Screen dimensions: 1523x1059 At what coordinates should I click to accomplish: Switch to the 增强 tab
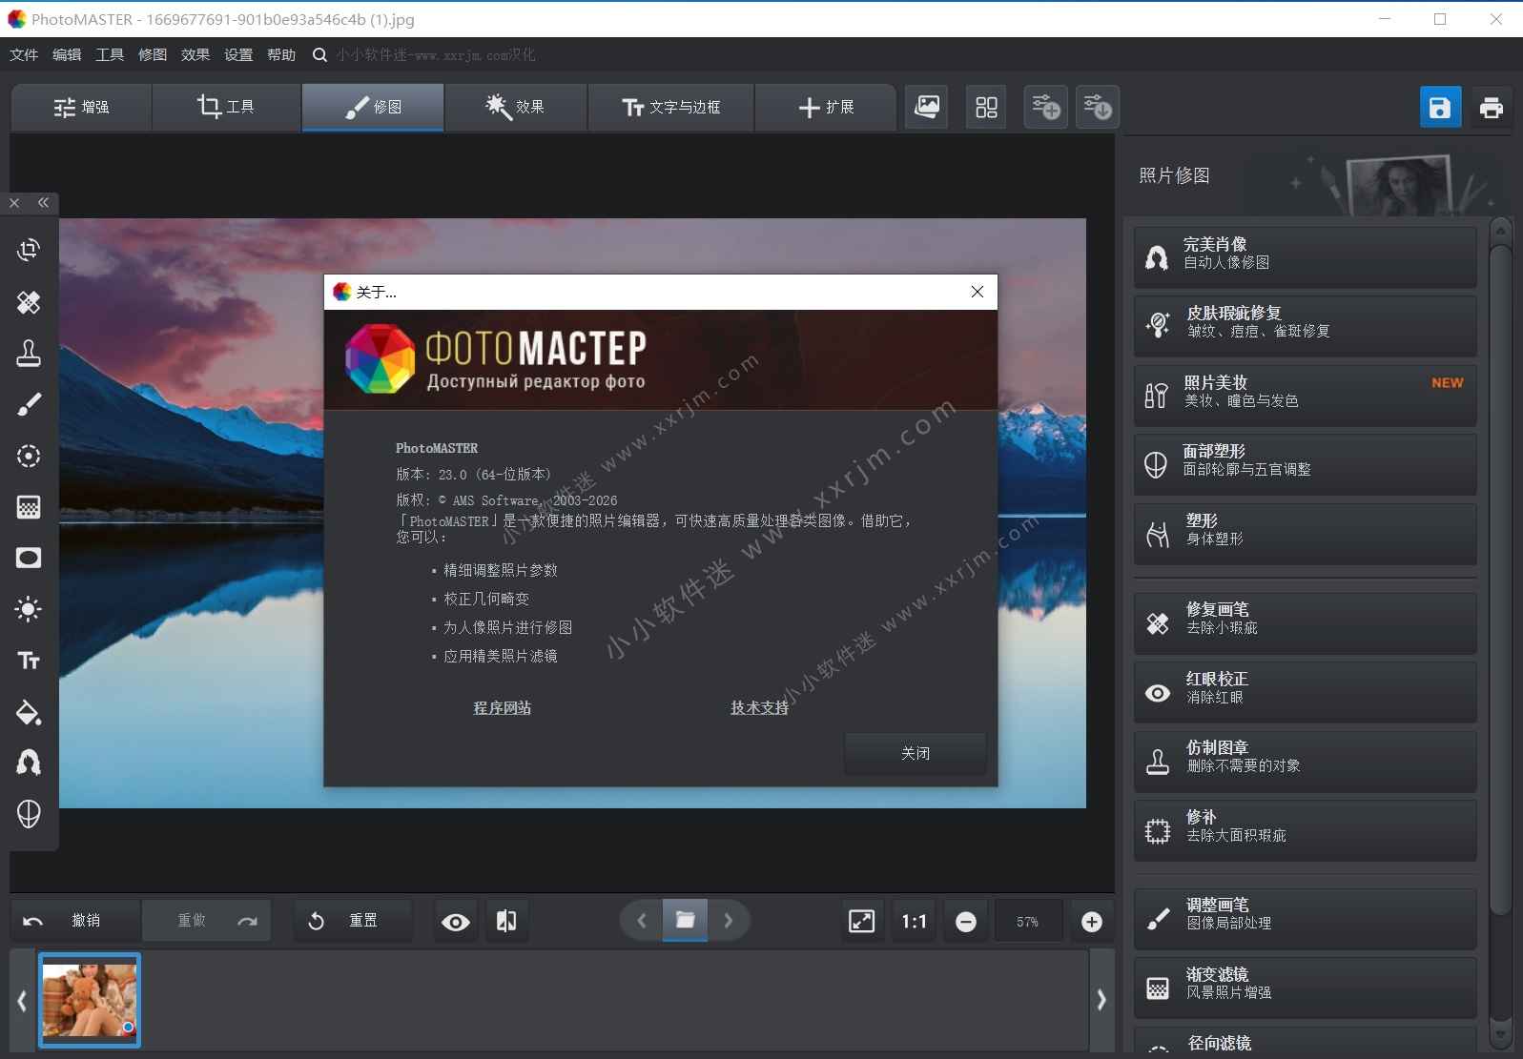[x=82, y=108]
